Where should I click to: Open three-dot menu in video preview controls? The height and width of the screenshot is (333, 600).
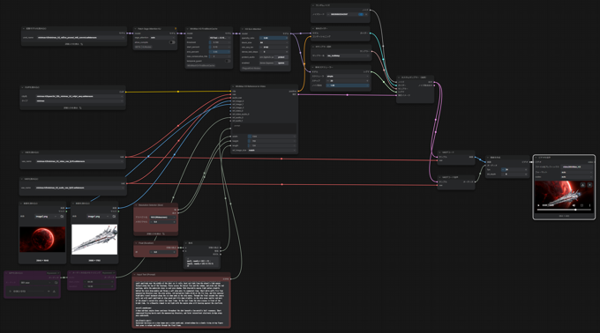(x=589, y=205)
